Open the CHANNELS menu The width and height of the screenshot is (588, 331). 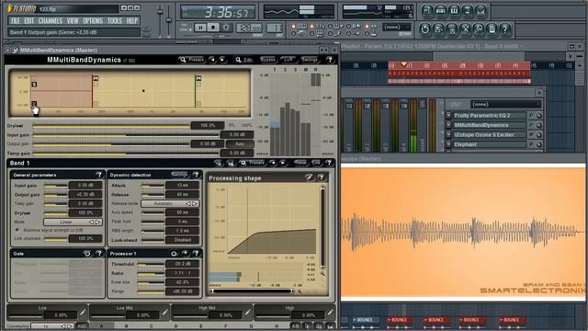click(x=51, y=20)
